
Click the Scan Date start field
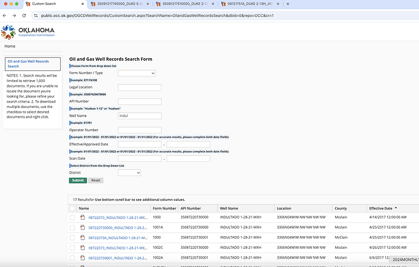140,158
